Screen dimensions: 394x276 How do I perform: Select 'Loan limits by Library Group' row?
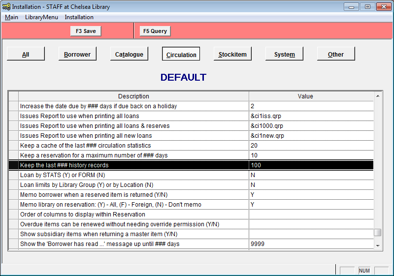pos(191,185)
